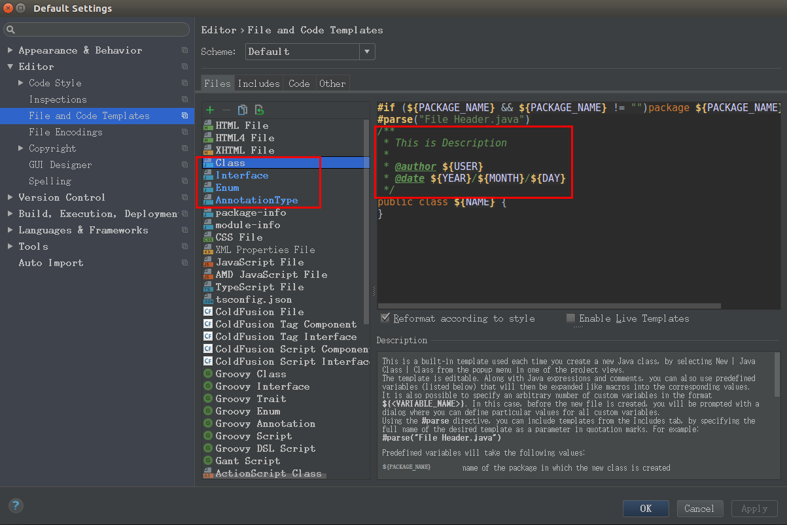The height and width of the screenshot is (525, 787).
Task: Open GUI Designer settings page
Action: [60, 165]
